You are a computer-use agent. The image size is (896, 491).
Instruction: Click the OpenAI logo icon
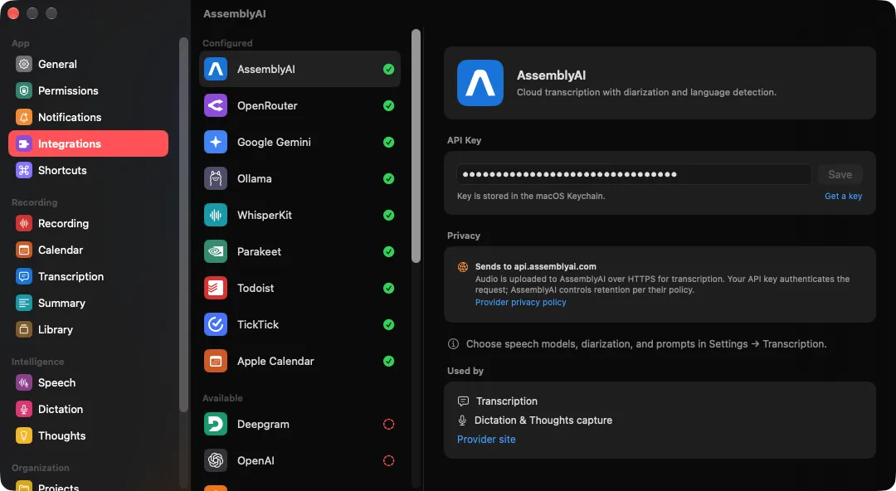click(x=216, y=460)
